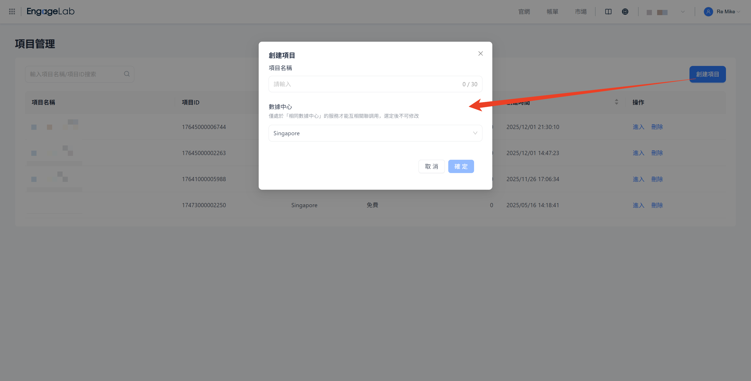Click 刪除 for project 17473000002250

tap(657, 205)
